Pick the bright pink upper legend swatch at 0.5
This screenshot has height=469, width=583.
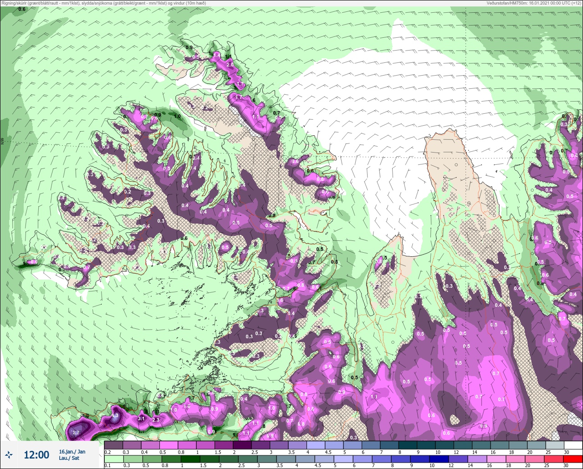click(x=169, y=445)
